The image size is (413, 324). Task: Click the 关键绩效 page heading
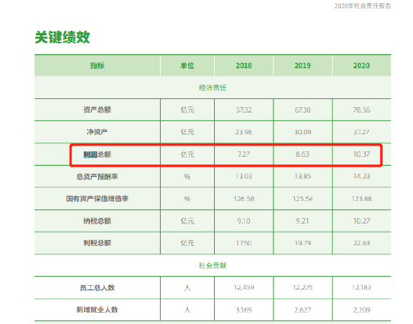click(62, 37)
